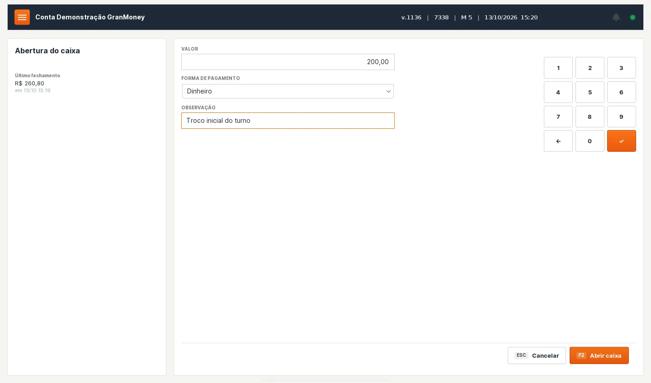
Task: Tap keypad digit 8
Action: click(x=590, y=117)
